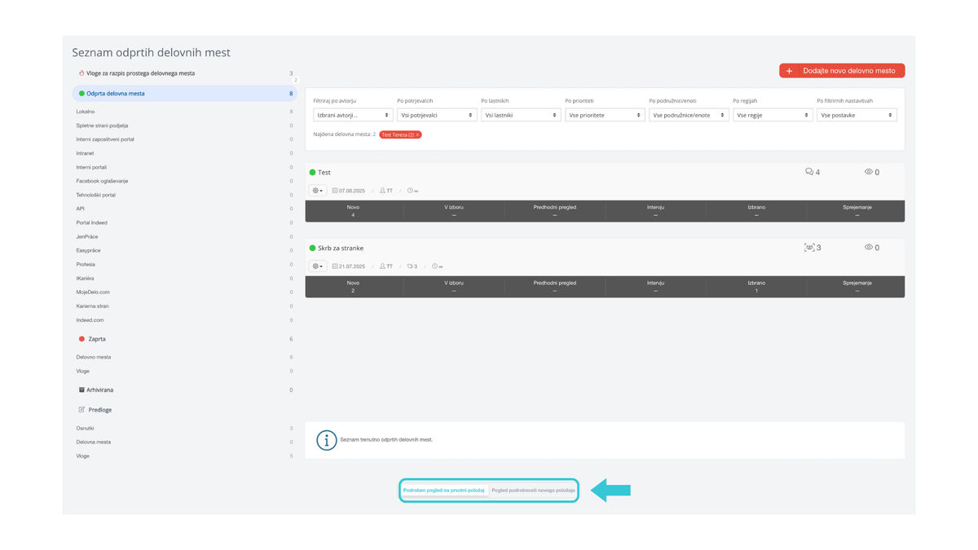
Task: Open the gear settings menu for Test job
Action: coord(318,191)
